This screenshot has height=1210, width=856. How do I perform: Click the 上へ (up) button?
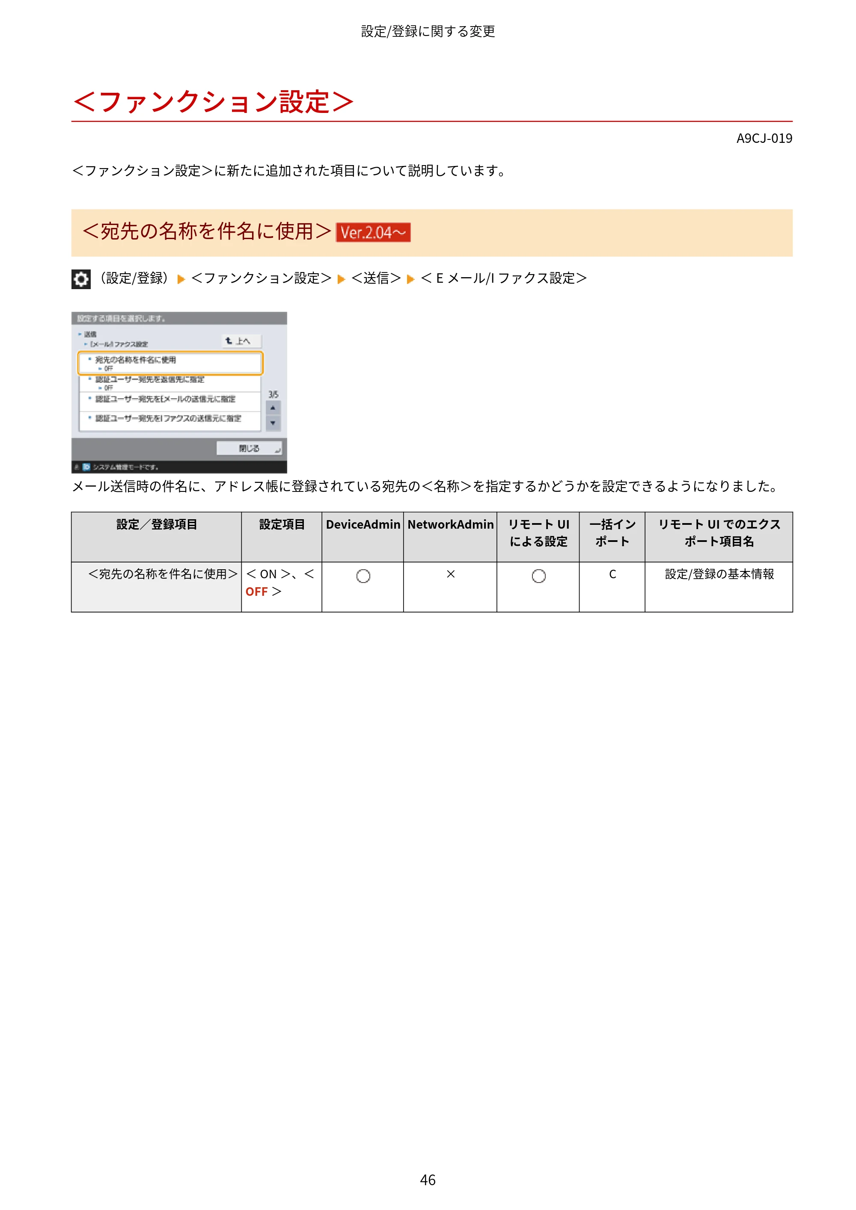tap(241, 341)
